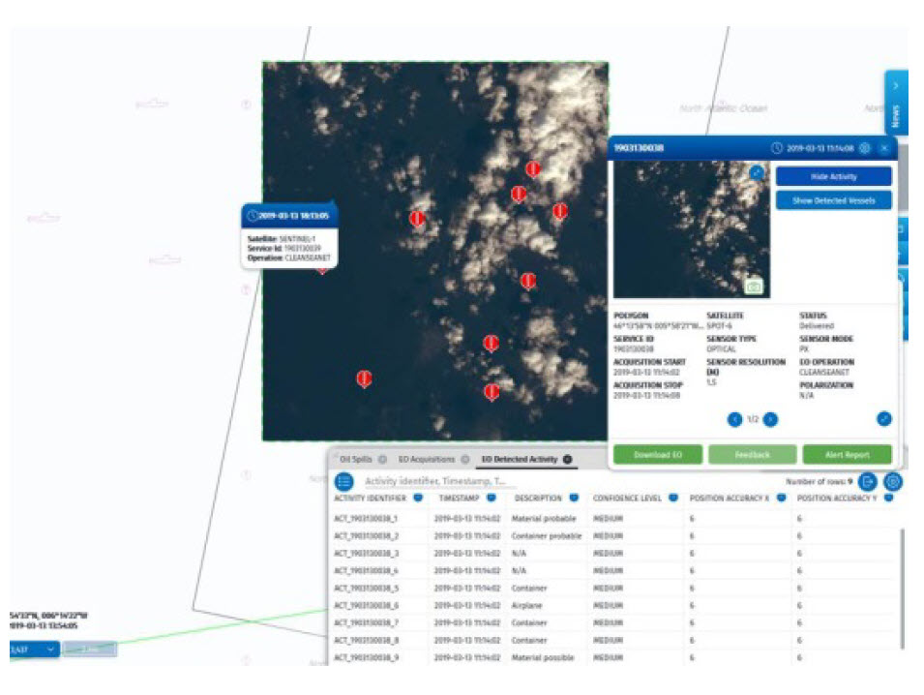Viewport: 924px width, 695px height.
Task: Click the Show Detected Vessels button
Action: click(x=833, y=200)
